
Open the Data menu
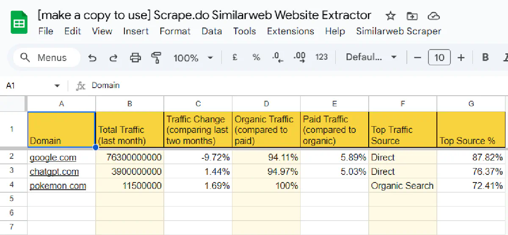[x=212, y=31]
